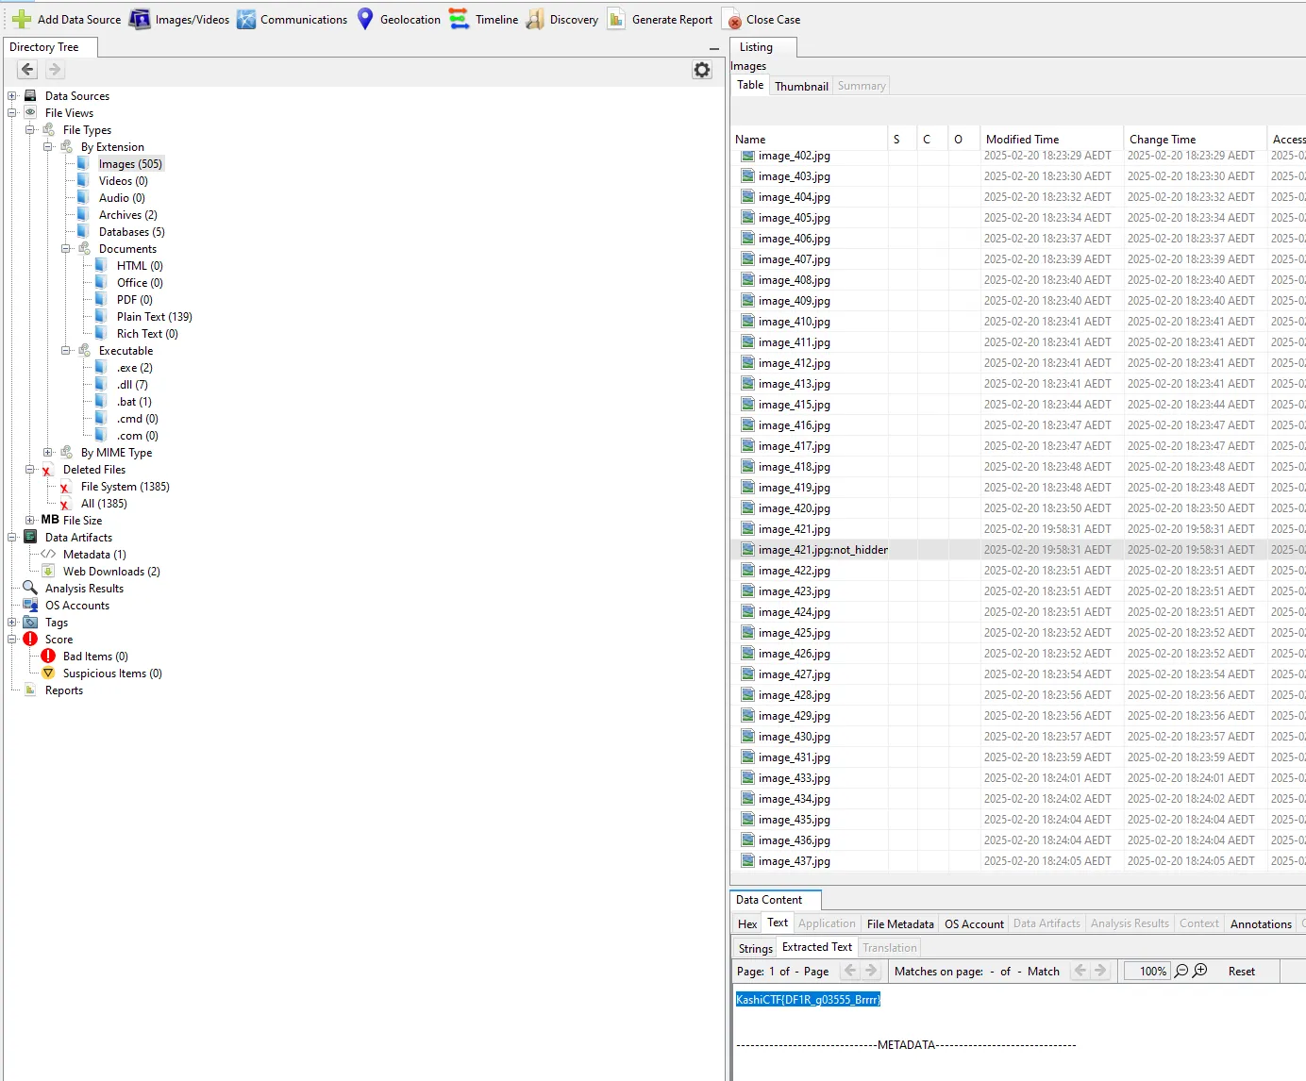Open the Timeline tool icon
This screenshot has width=1306, height=1081.
click(460, 19)
